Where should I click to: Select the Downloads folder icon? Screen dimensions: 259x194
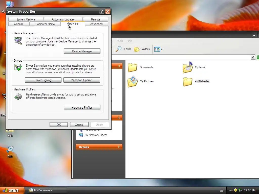tap(133, 67)
